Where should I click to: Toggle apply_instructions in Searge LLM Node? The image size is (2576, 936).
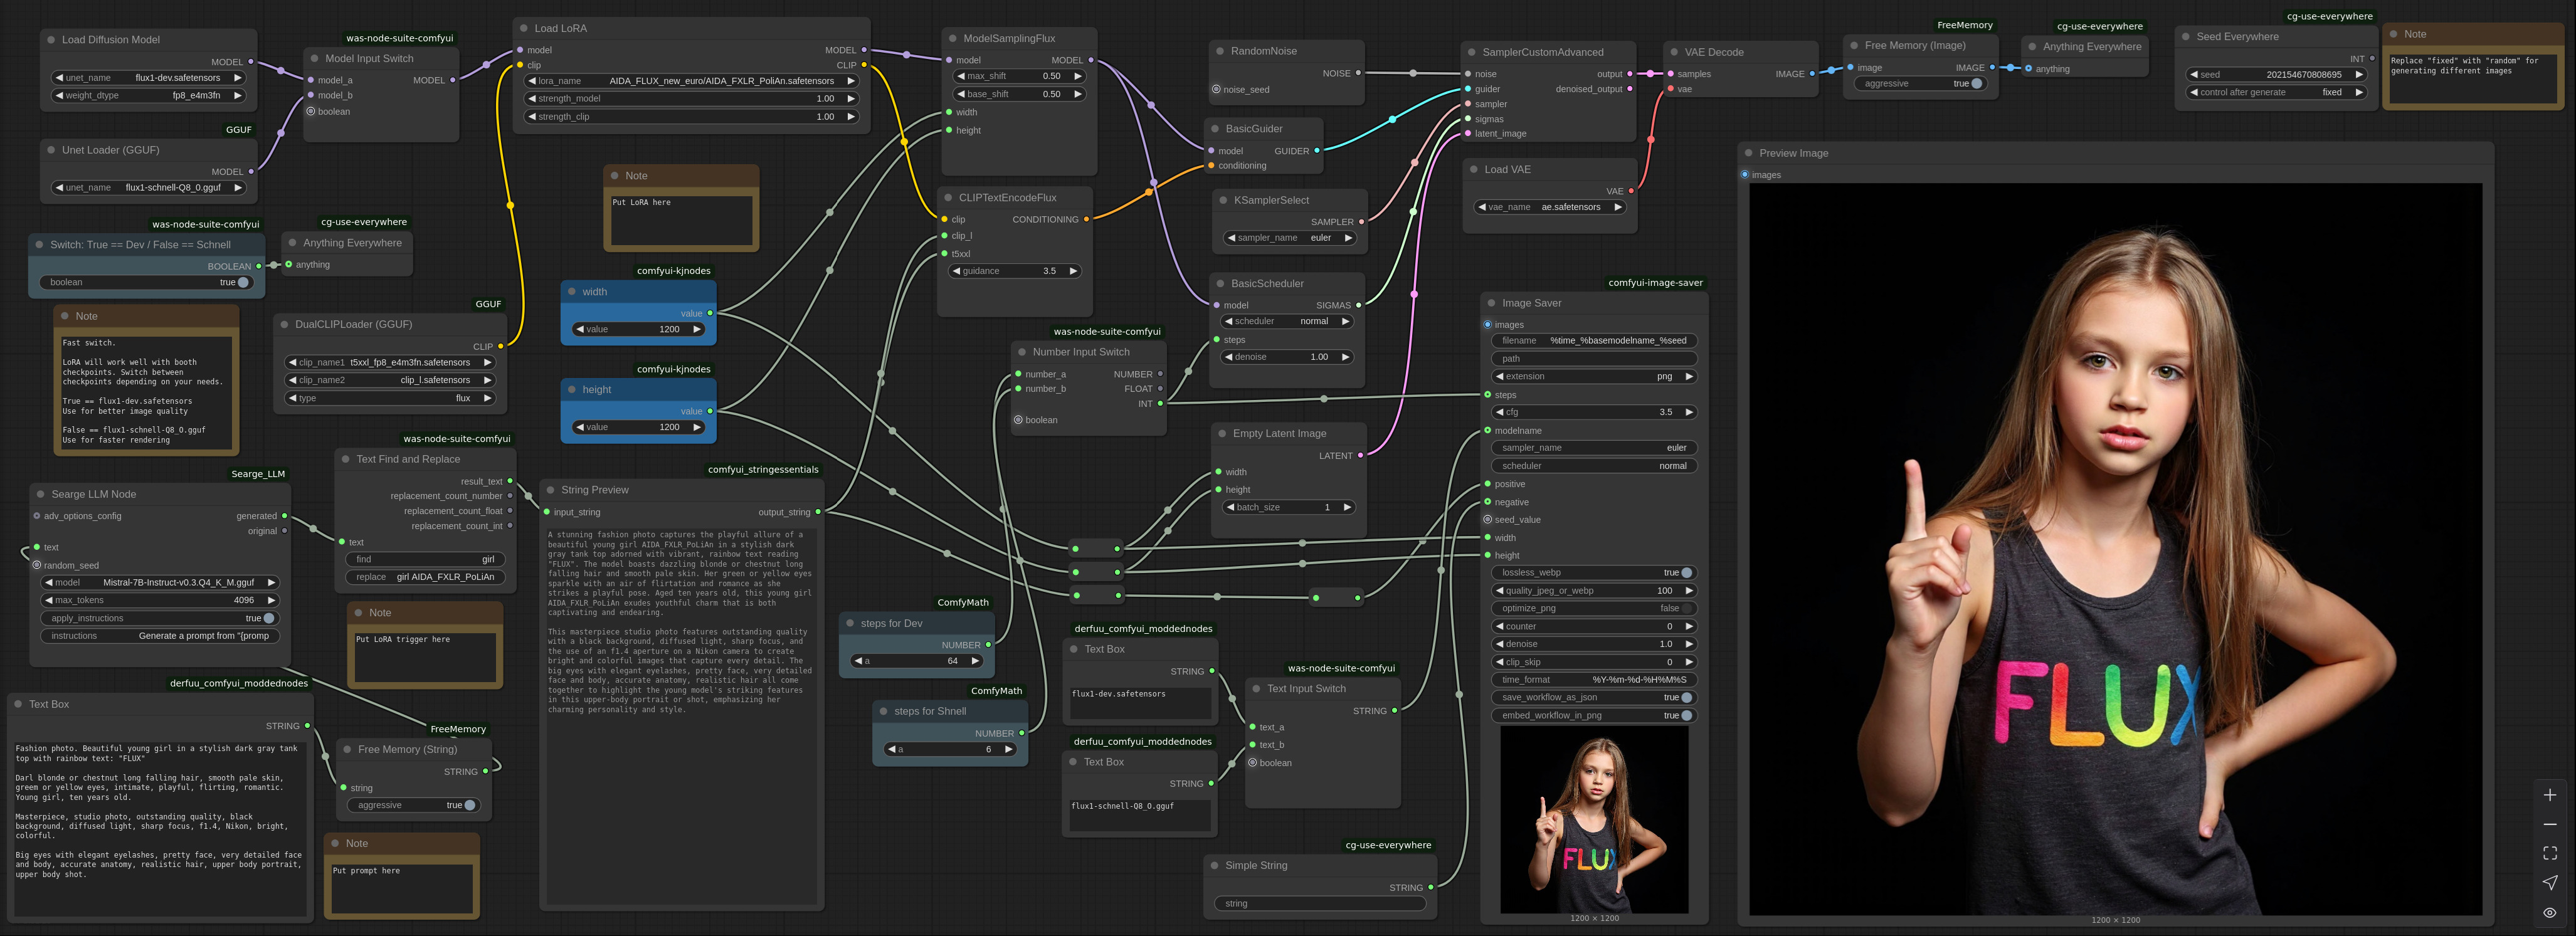pyautogui.click(x=160, y=618)
